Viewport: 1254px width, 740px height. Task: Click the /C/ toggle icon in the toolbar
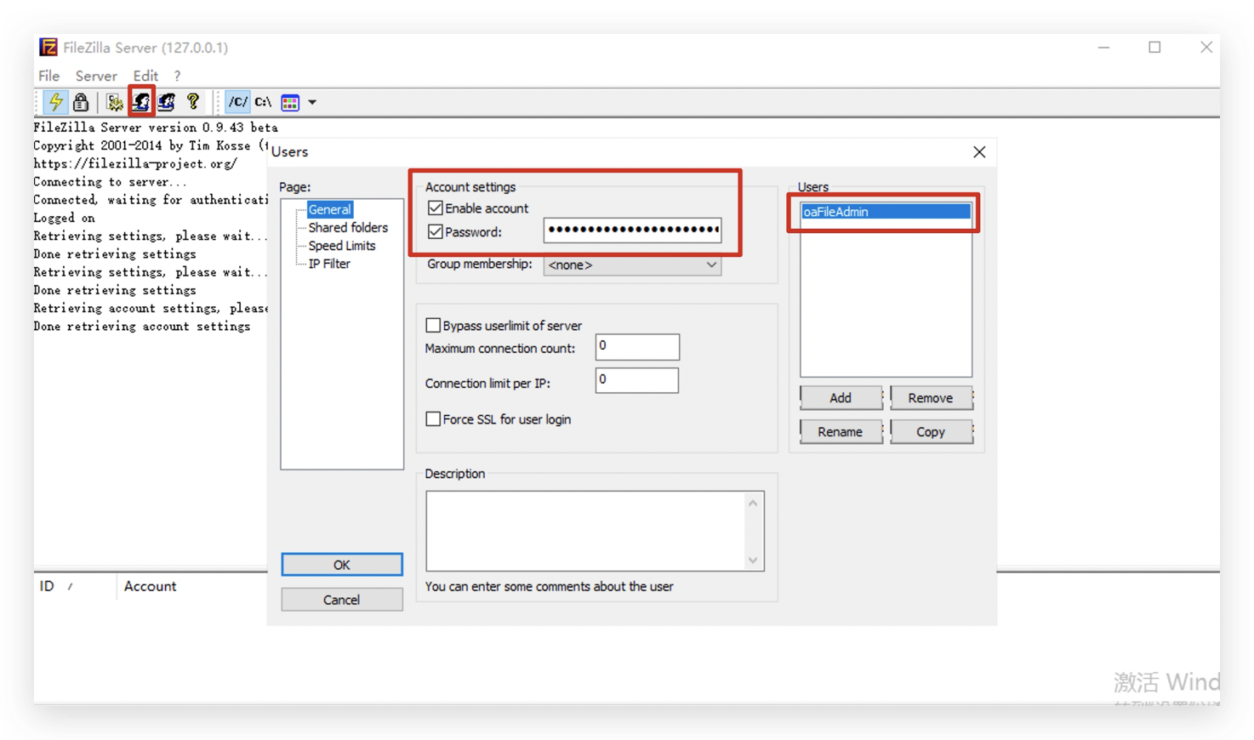(x=237, y=102)
